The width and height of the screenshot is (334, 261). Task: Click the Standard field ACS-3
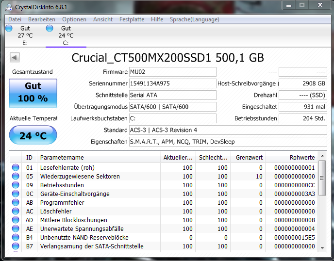(x=228, y=130)
